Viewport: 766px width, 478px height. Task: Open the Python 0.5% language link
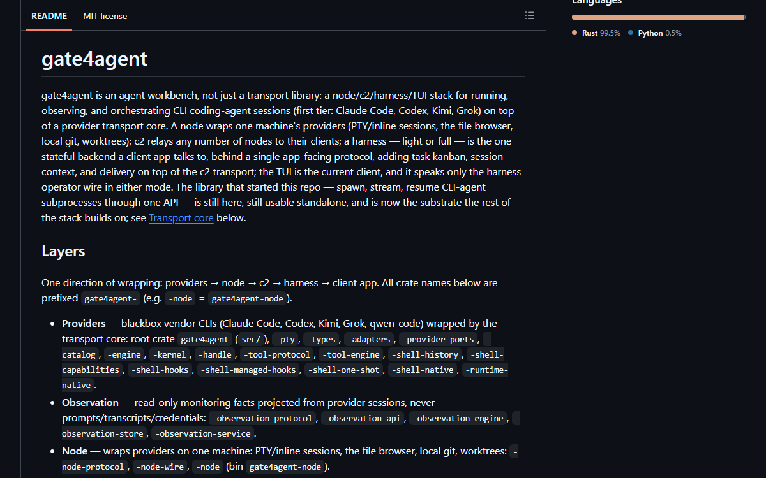tap(655, 33)
